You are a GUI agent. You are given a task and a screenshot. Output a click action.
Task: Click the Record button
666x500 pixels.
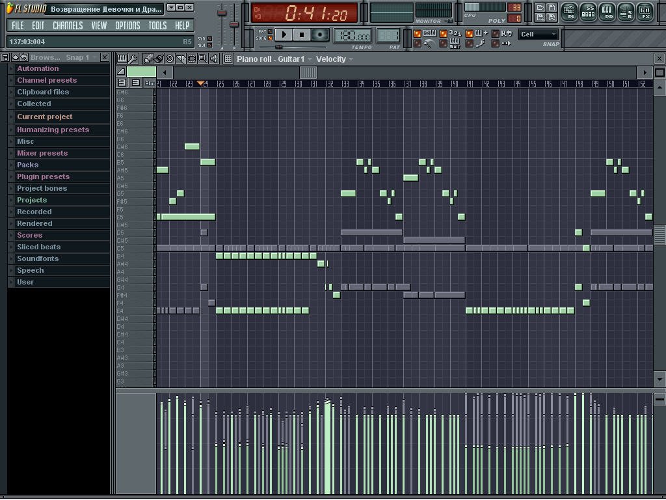point(320,35)
